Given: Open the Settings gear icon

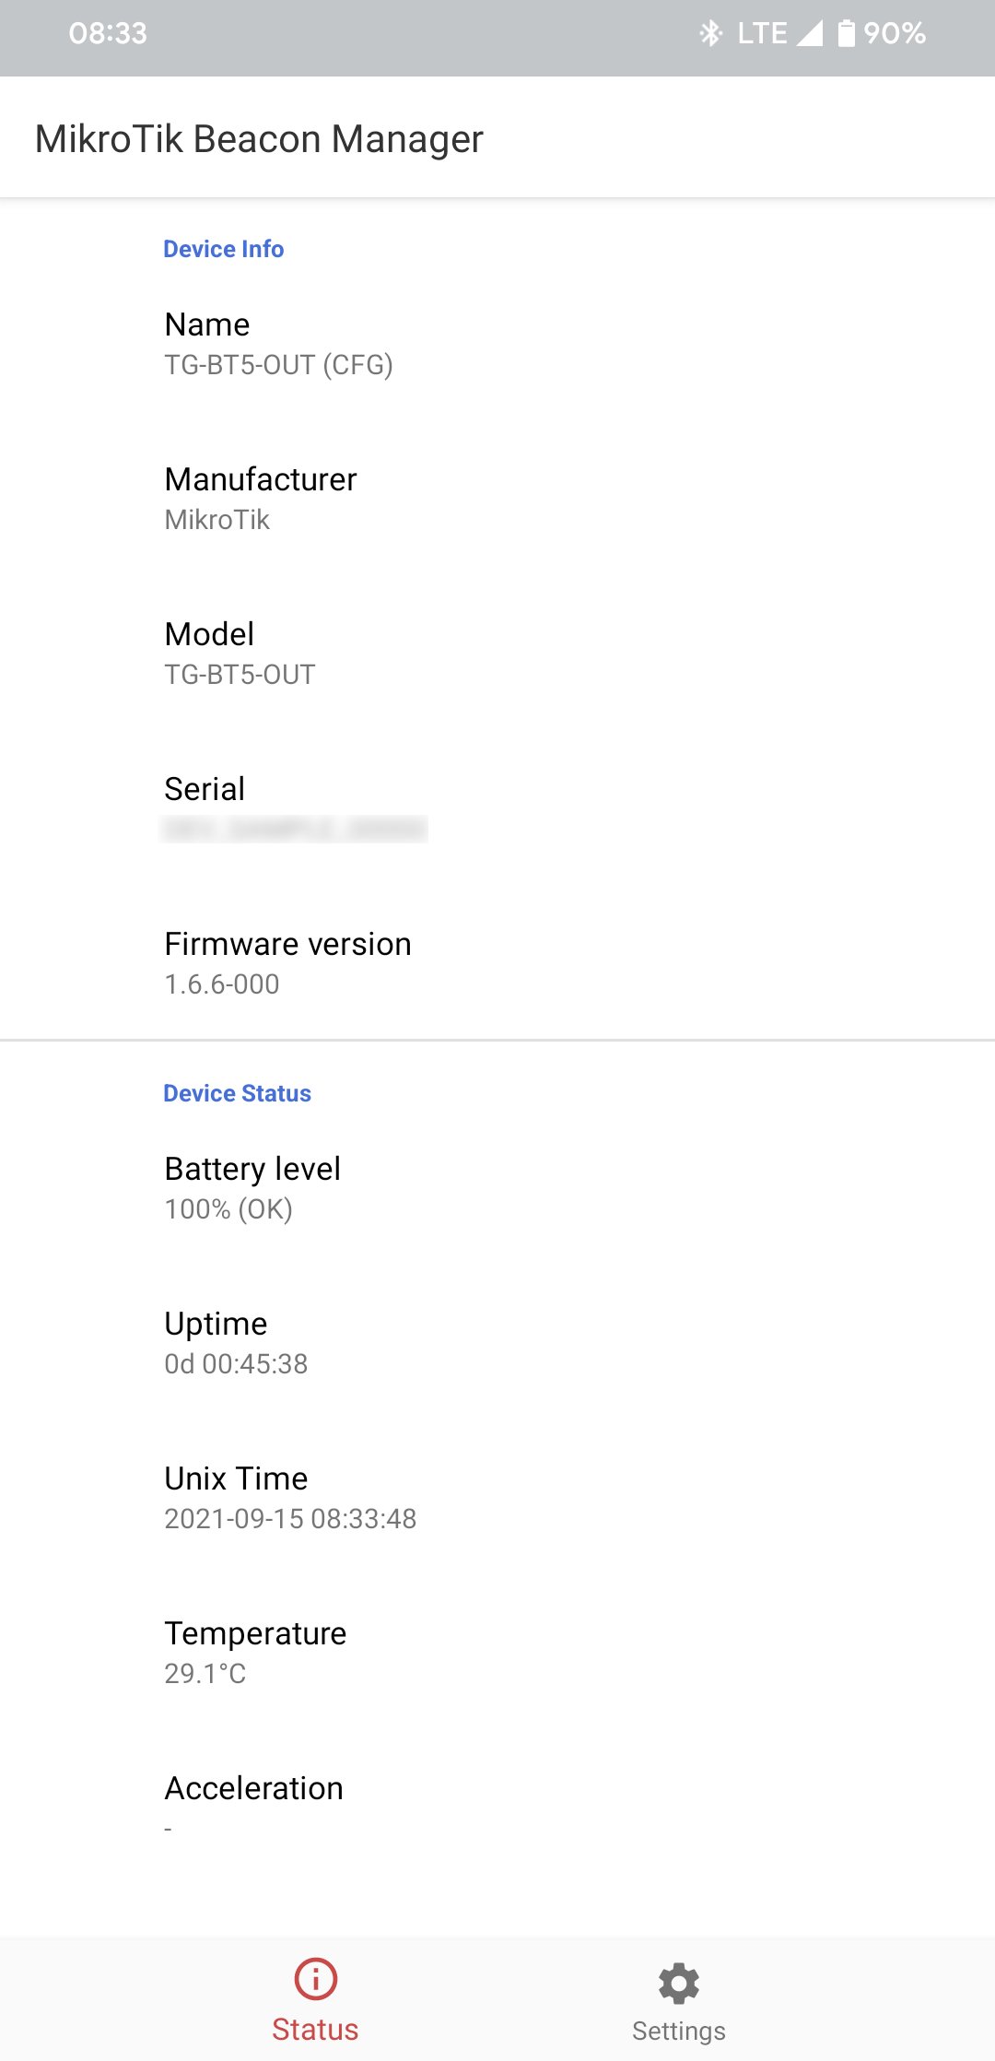Looking at the screenshot, I should 679,1983.
